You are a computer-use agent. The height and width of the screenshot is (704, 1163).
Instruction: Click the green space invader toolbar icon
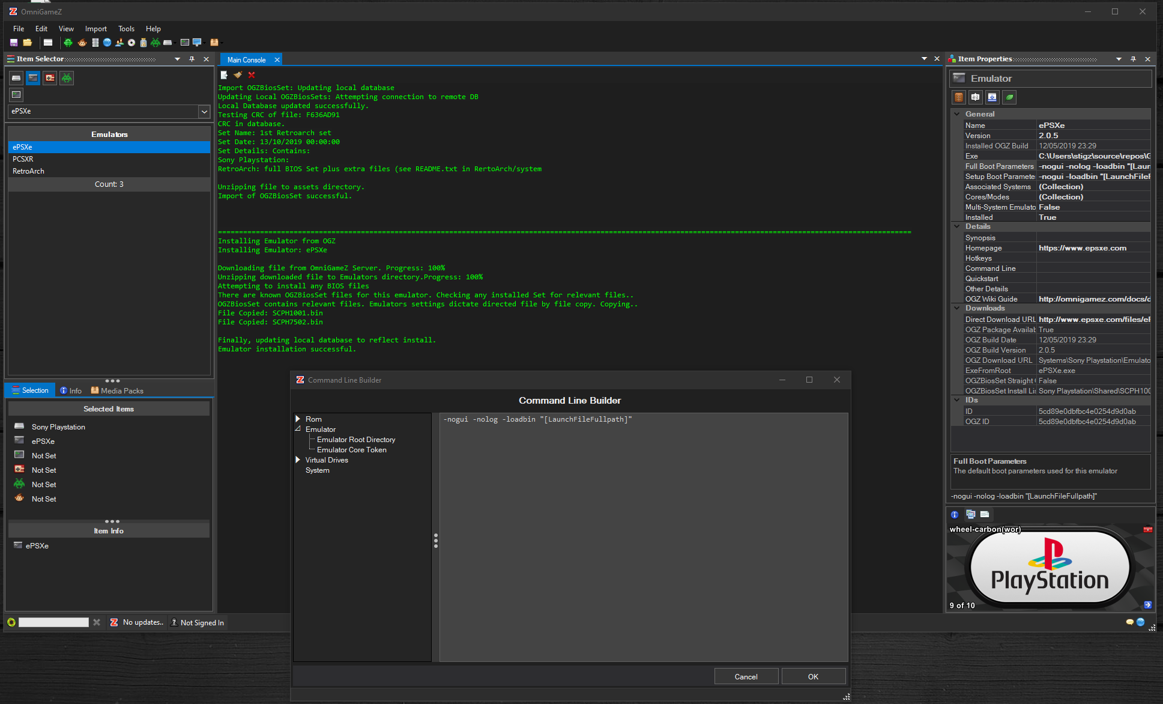[x=156, y=43]
